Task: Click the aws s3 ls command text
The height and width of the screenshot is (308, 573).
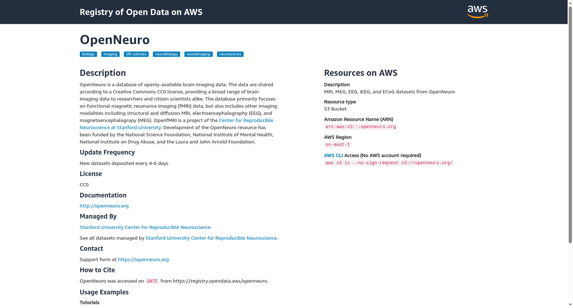Action: 389,163
